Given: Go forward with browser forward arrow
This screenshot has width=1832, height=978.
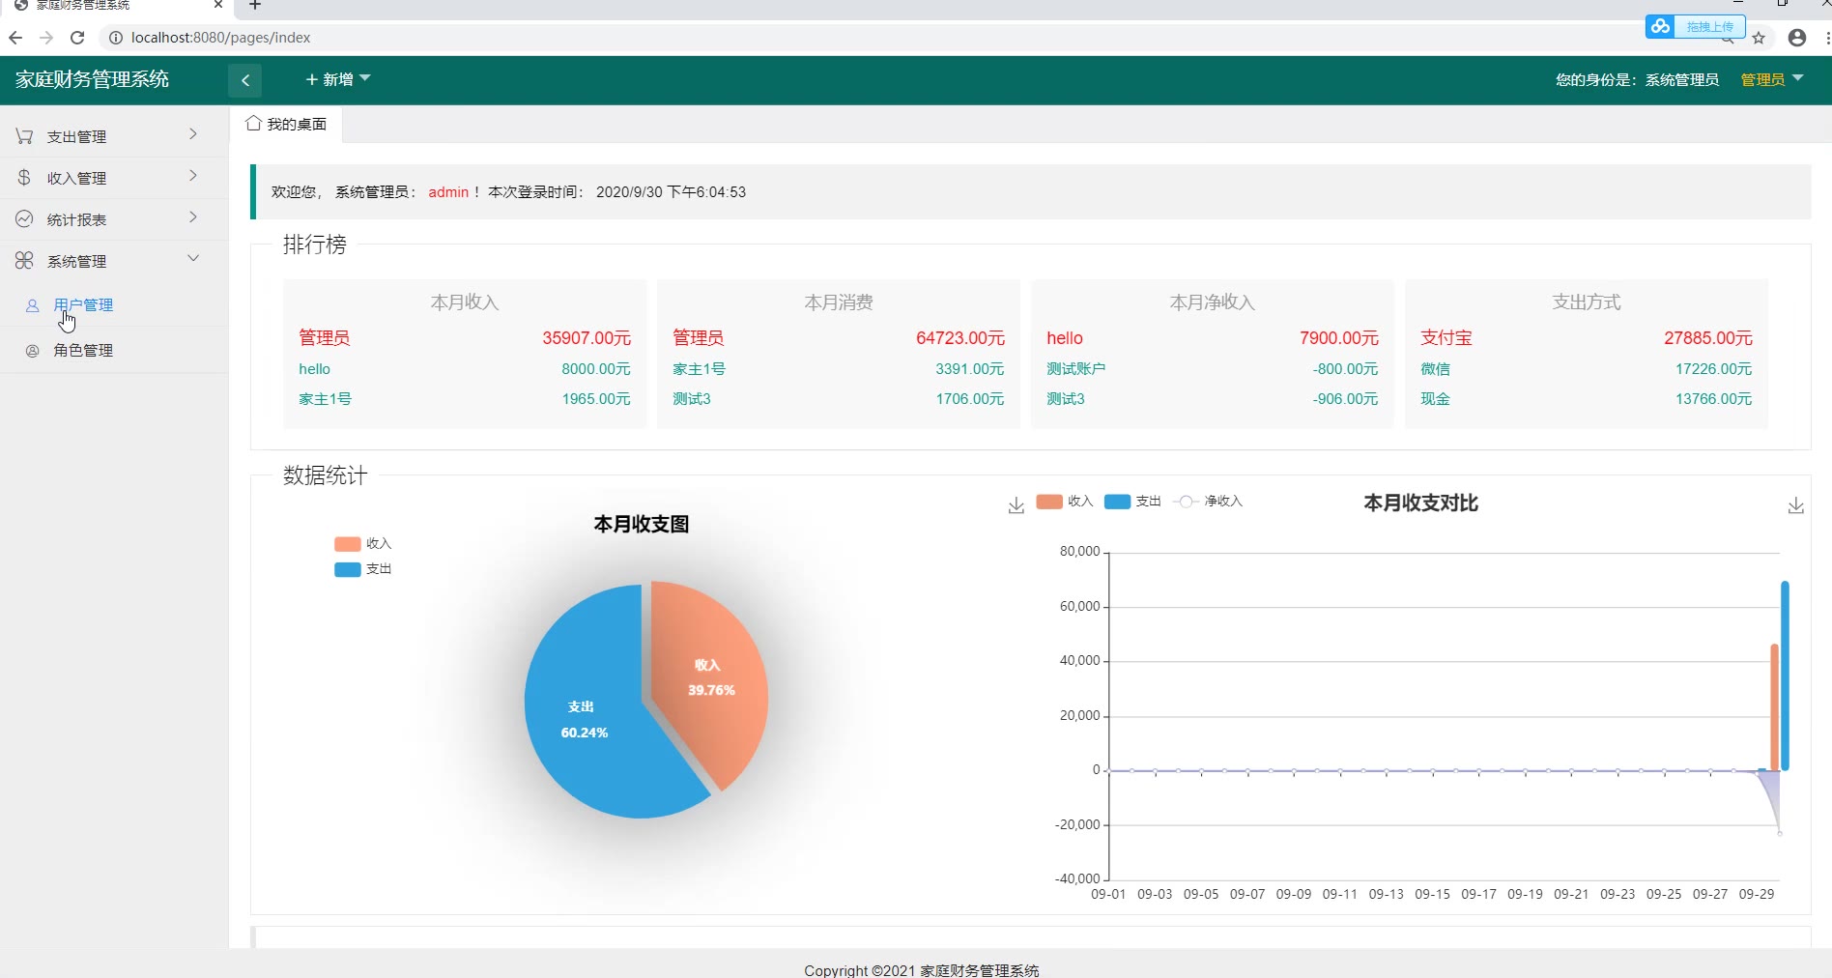Looking at the screenshot, I should tap(46, 38).
